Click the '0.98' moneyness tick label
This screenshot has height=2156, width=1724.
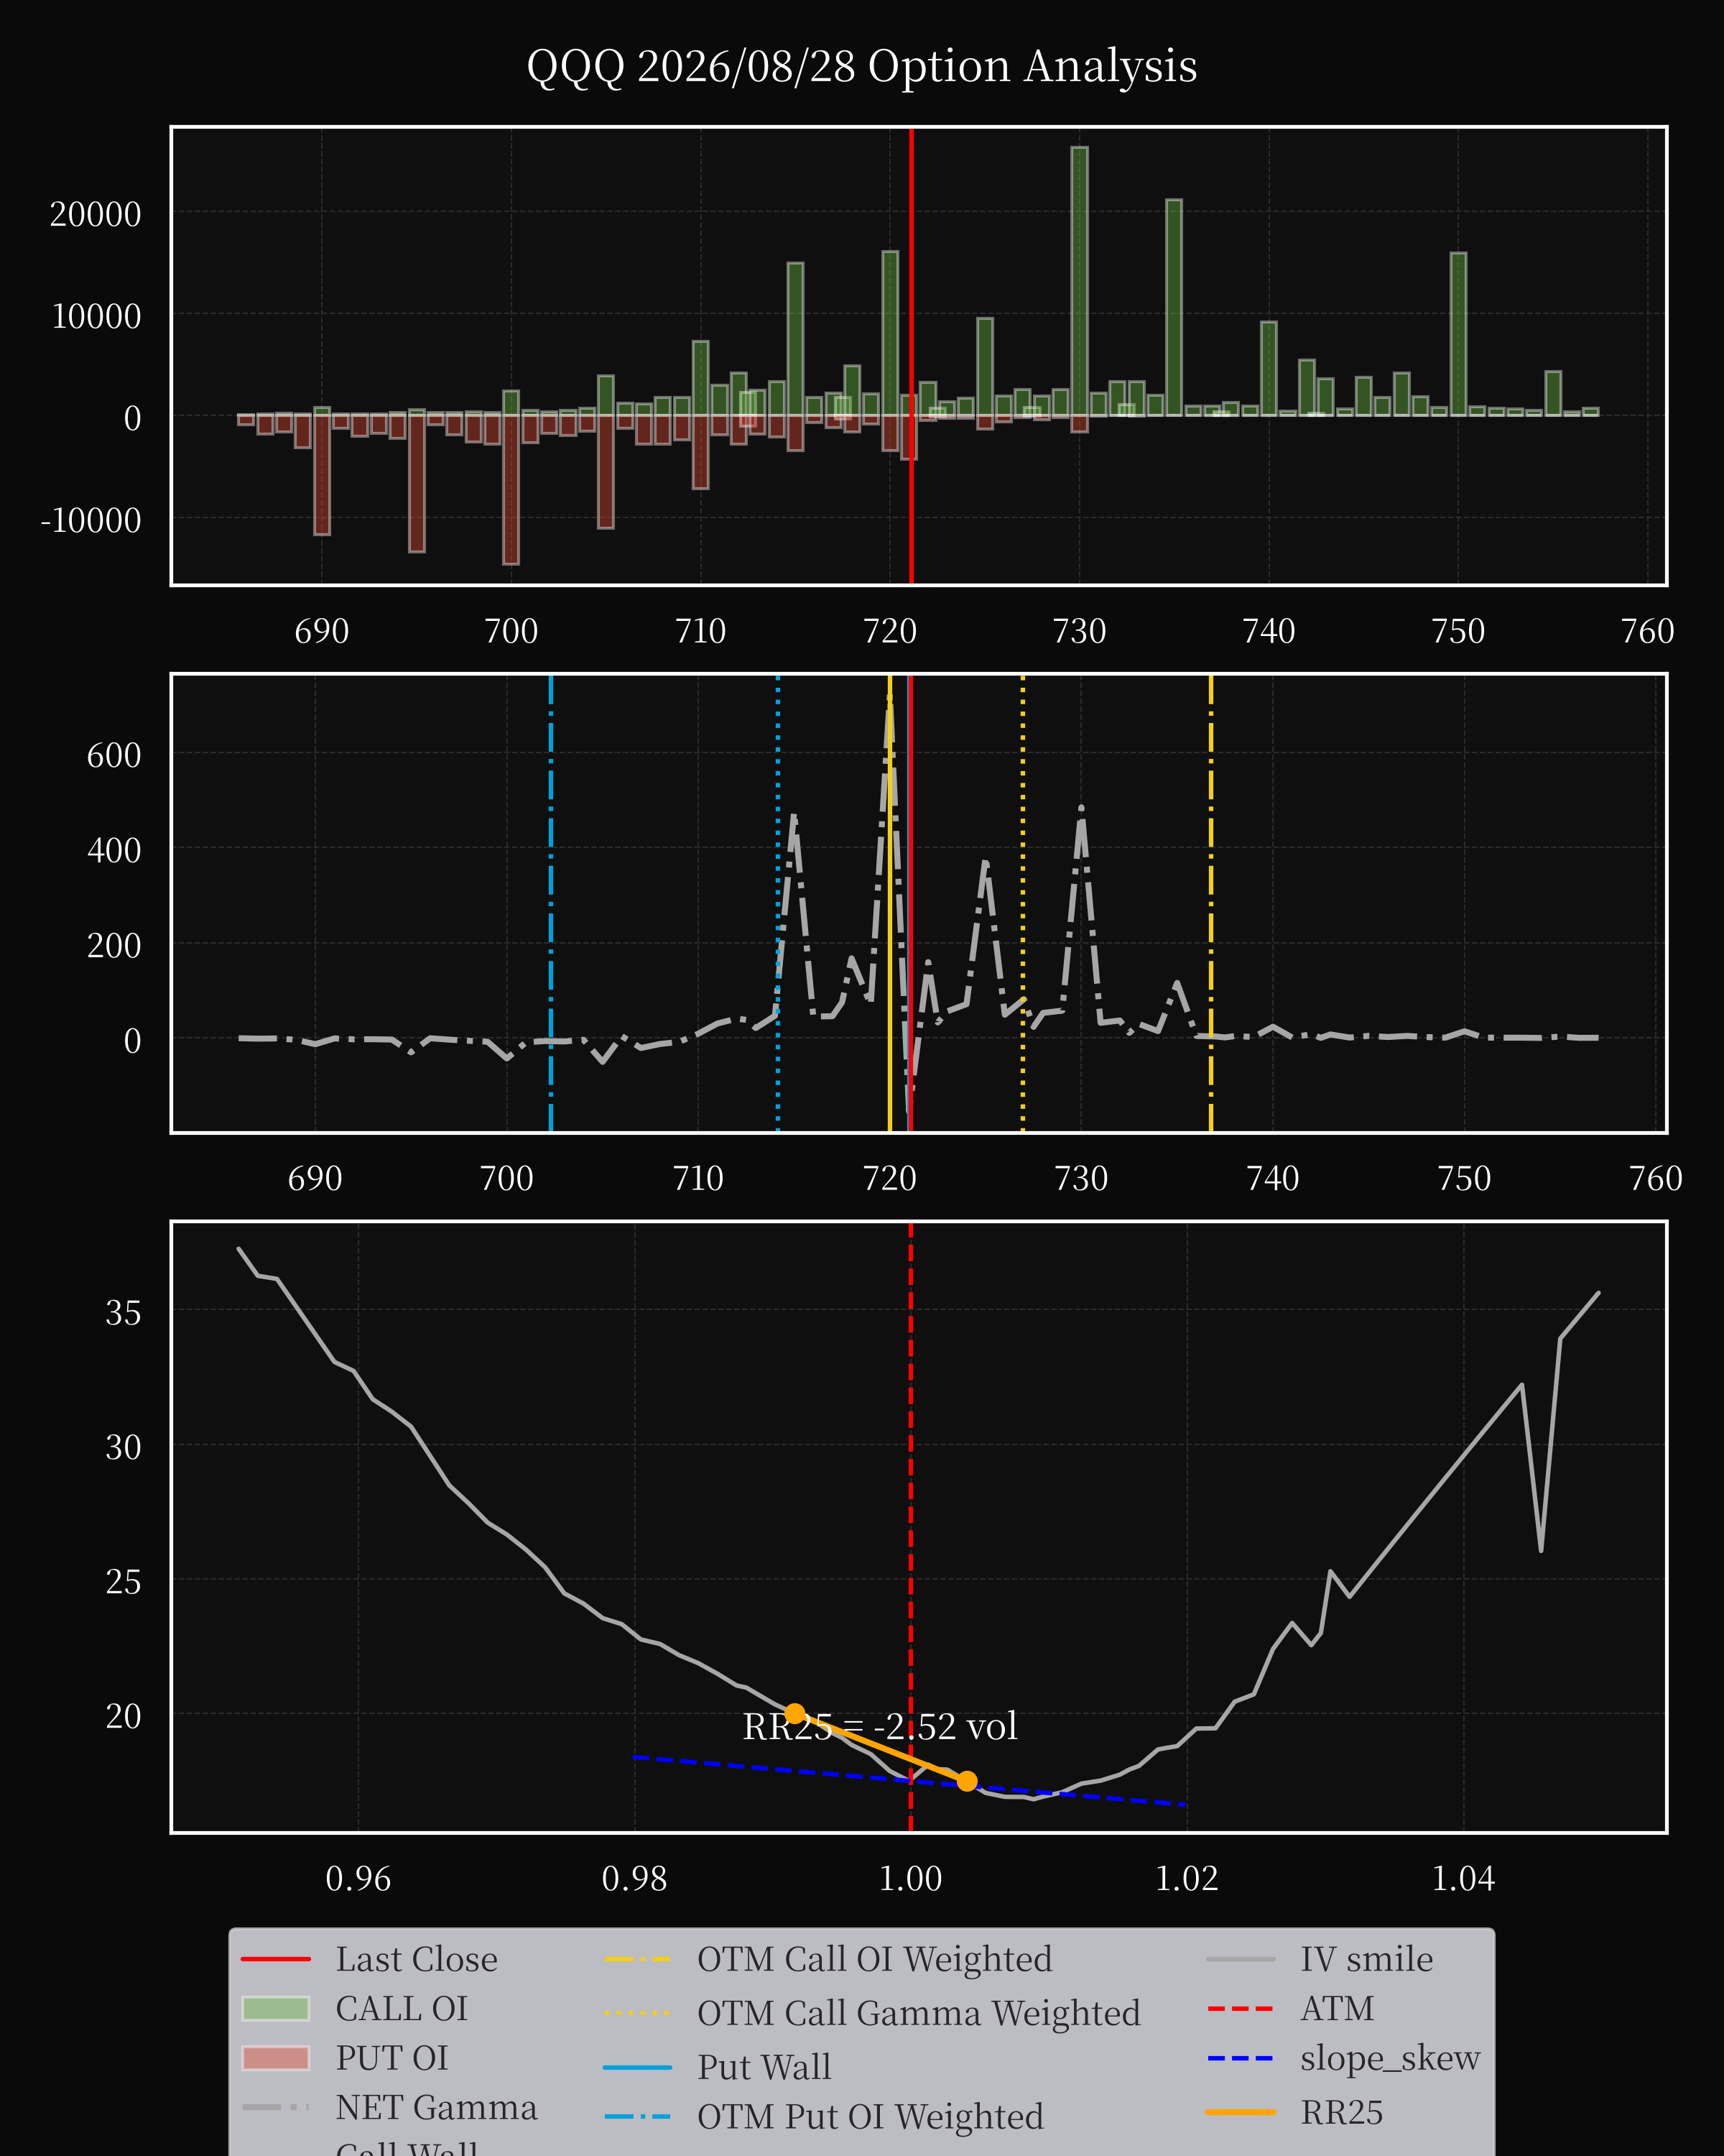pyautogui.click(x=634, y=1879)
